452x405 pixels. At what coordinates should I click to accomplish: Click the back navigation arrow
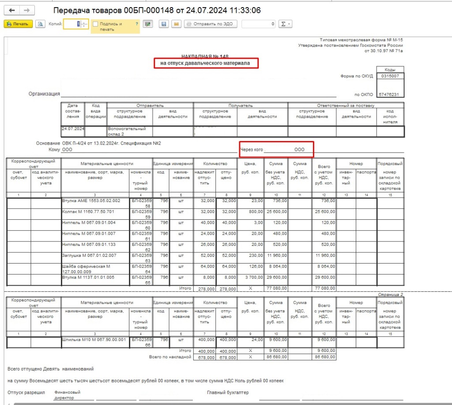12,10
